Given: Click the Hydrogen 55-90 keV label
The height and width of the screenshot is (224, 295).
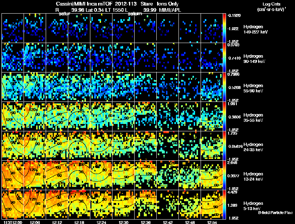Looking at the screenshot, I should click(x=253, y=88).
